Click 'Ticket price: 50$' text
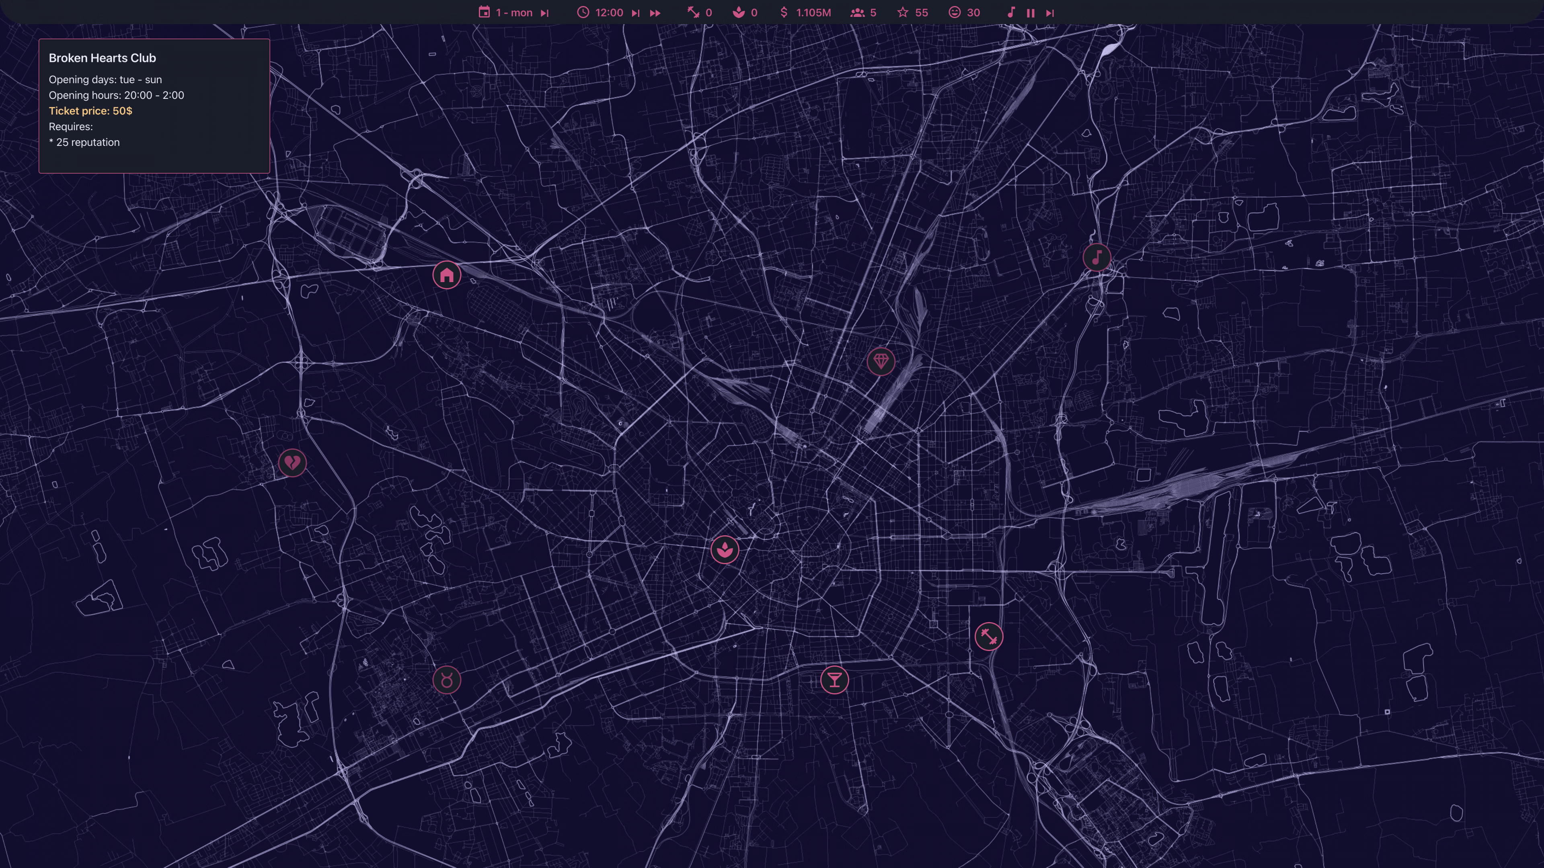This screenshot has height=868, width=1544. (90, 111)
